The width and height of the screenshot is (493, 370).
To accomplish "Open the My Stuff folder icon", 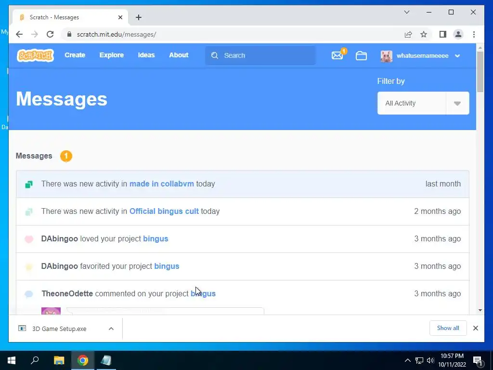I will [x=361, y=56].
